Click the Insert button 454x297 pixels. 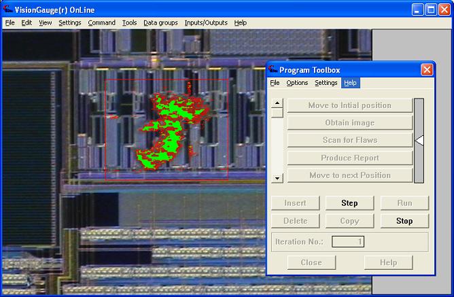[296, 203]
